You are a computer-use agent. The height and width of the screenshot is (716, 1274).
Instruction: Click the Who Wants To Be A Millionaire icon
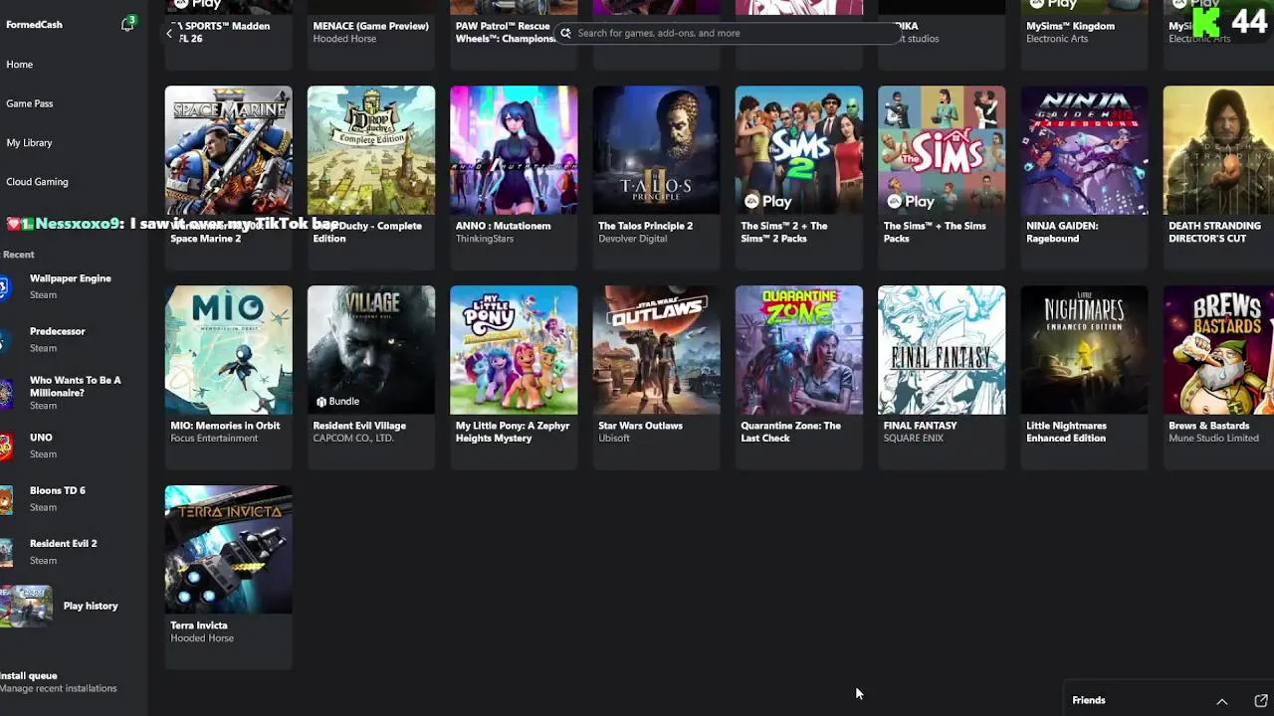(x=6, y=393)
